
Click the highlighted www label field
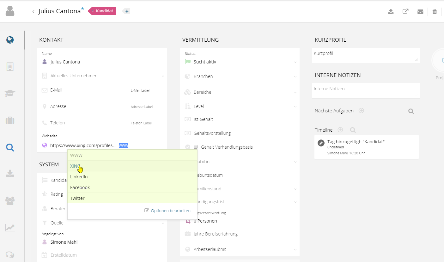[132, 146]
